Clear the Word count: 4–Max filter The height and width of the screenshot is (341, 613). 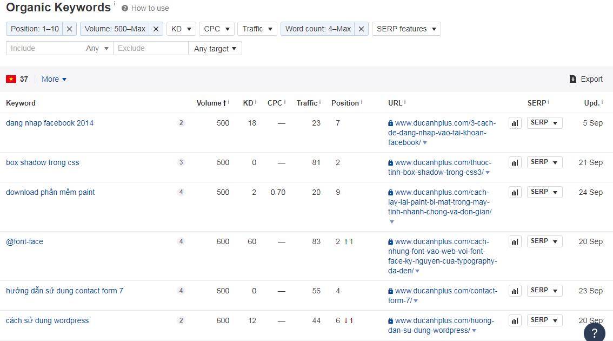(362, 29)
